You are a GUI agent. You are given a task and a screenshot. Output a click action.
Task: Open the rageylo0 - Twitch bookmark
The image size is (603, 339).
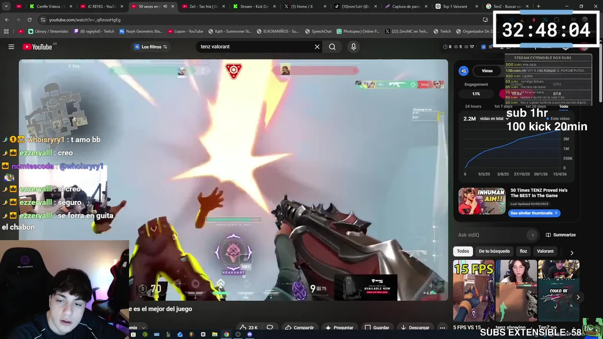coord(94,32)
